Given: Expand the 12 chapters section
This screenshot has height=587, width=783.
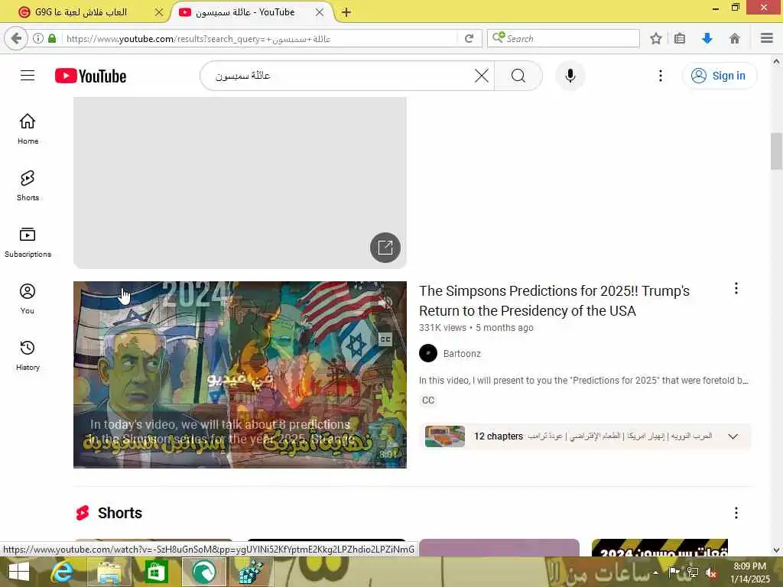Looking at the screenshot, I should click(x=733, y=436).
